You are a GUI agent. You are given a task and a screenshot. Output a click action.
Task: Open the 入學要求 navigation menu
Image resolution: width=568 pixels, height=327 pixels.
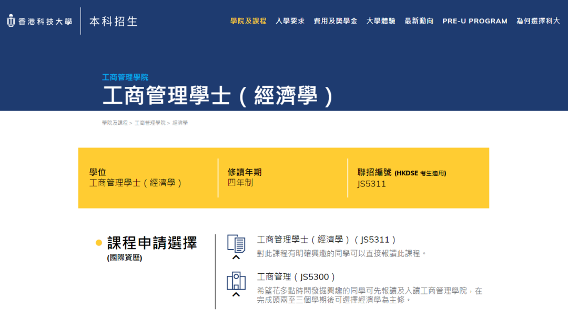tap(290, 21)
